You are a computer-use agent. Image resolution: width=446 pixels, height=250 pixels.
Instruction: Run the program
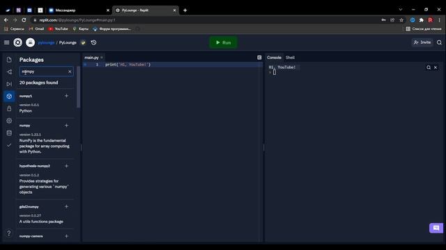(x=223, y=42)
